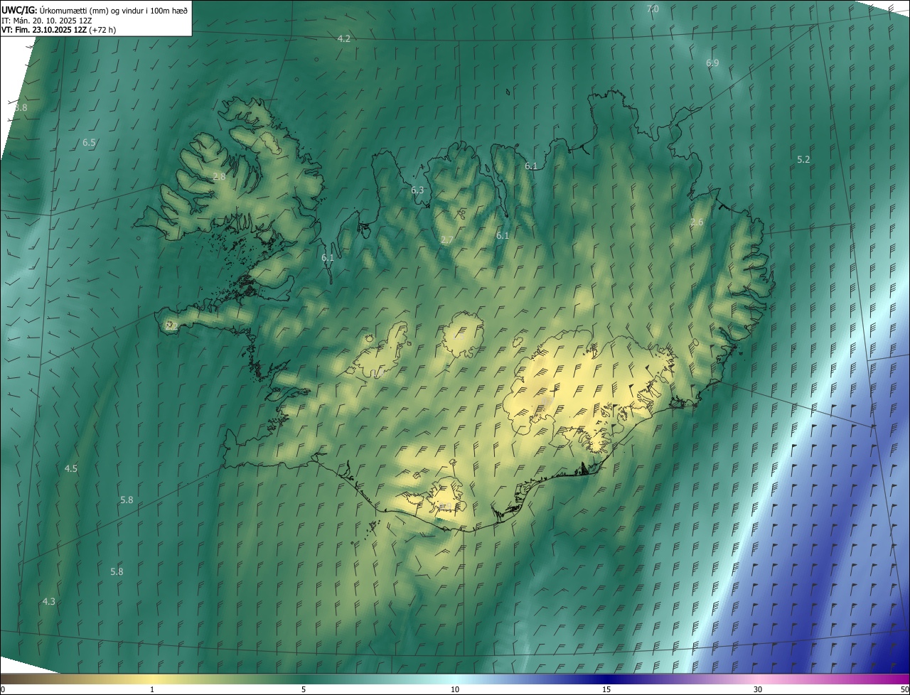Click the 7.0 value label on the map
Image resolution: width=910 pixels, height=695 pixels.
[x=653, y=9]
